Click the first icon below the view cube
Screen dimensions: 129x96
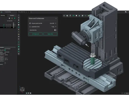click(x=27, y=93)
